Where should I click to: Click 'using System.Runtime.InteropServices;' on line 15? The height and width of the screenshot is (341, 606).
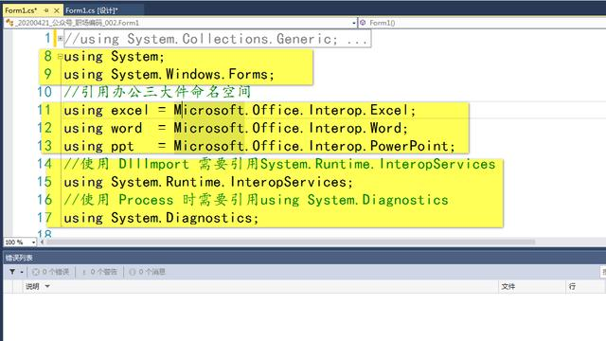208,182
